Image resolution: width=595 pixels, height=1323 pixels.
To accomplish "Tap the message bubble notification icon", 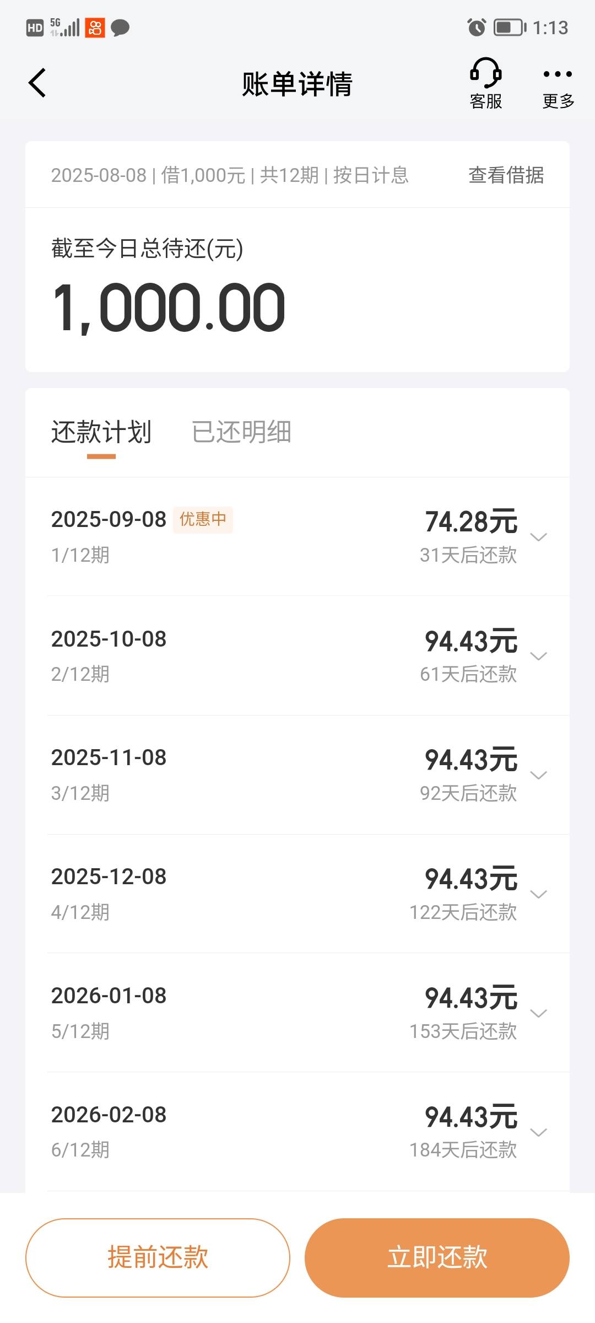I will coord(120,28).
